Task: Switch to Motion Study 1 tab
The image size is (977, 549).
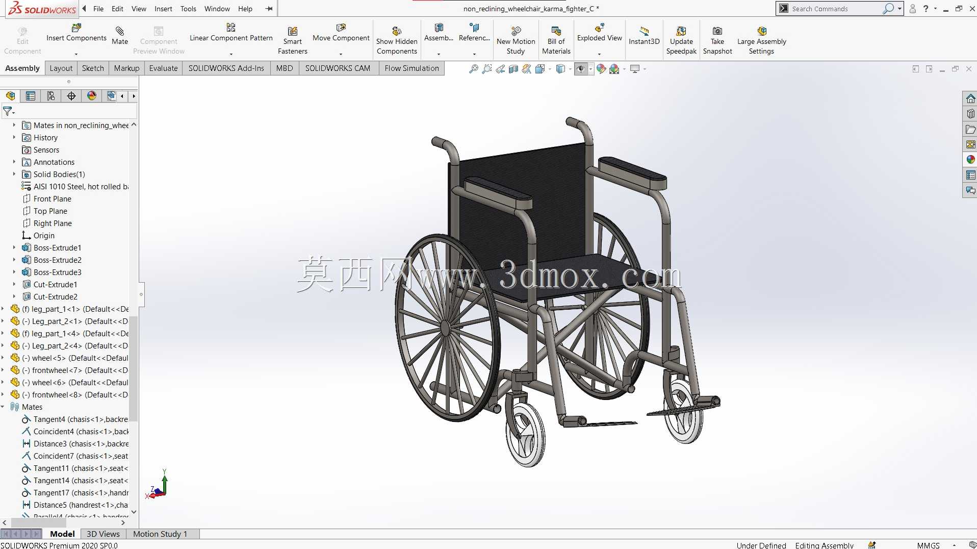Action: [x=160, y=534]
